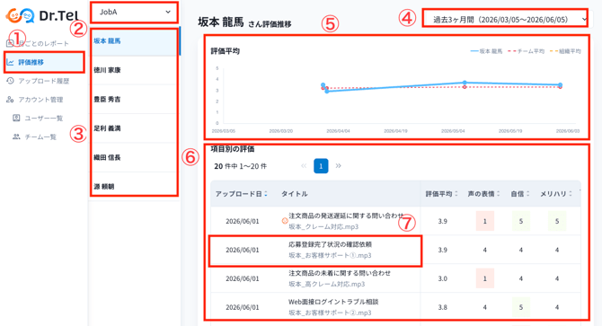Image resolution: width=602 pixels, height=326 pixels.
Task: Sort by アップロード日 column
Action: tap(241, 194)
